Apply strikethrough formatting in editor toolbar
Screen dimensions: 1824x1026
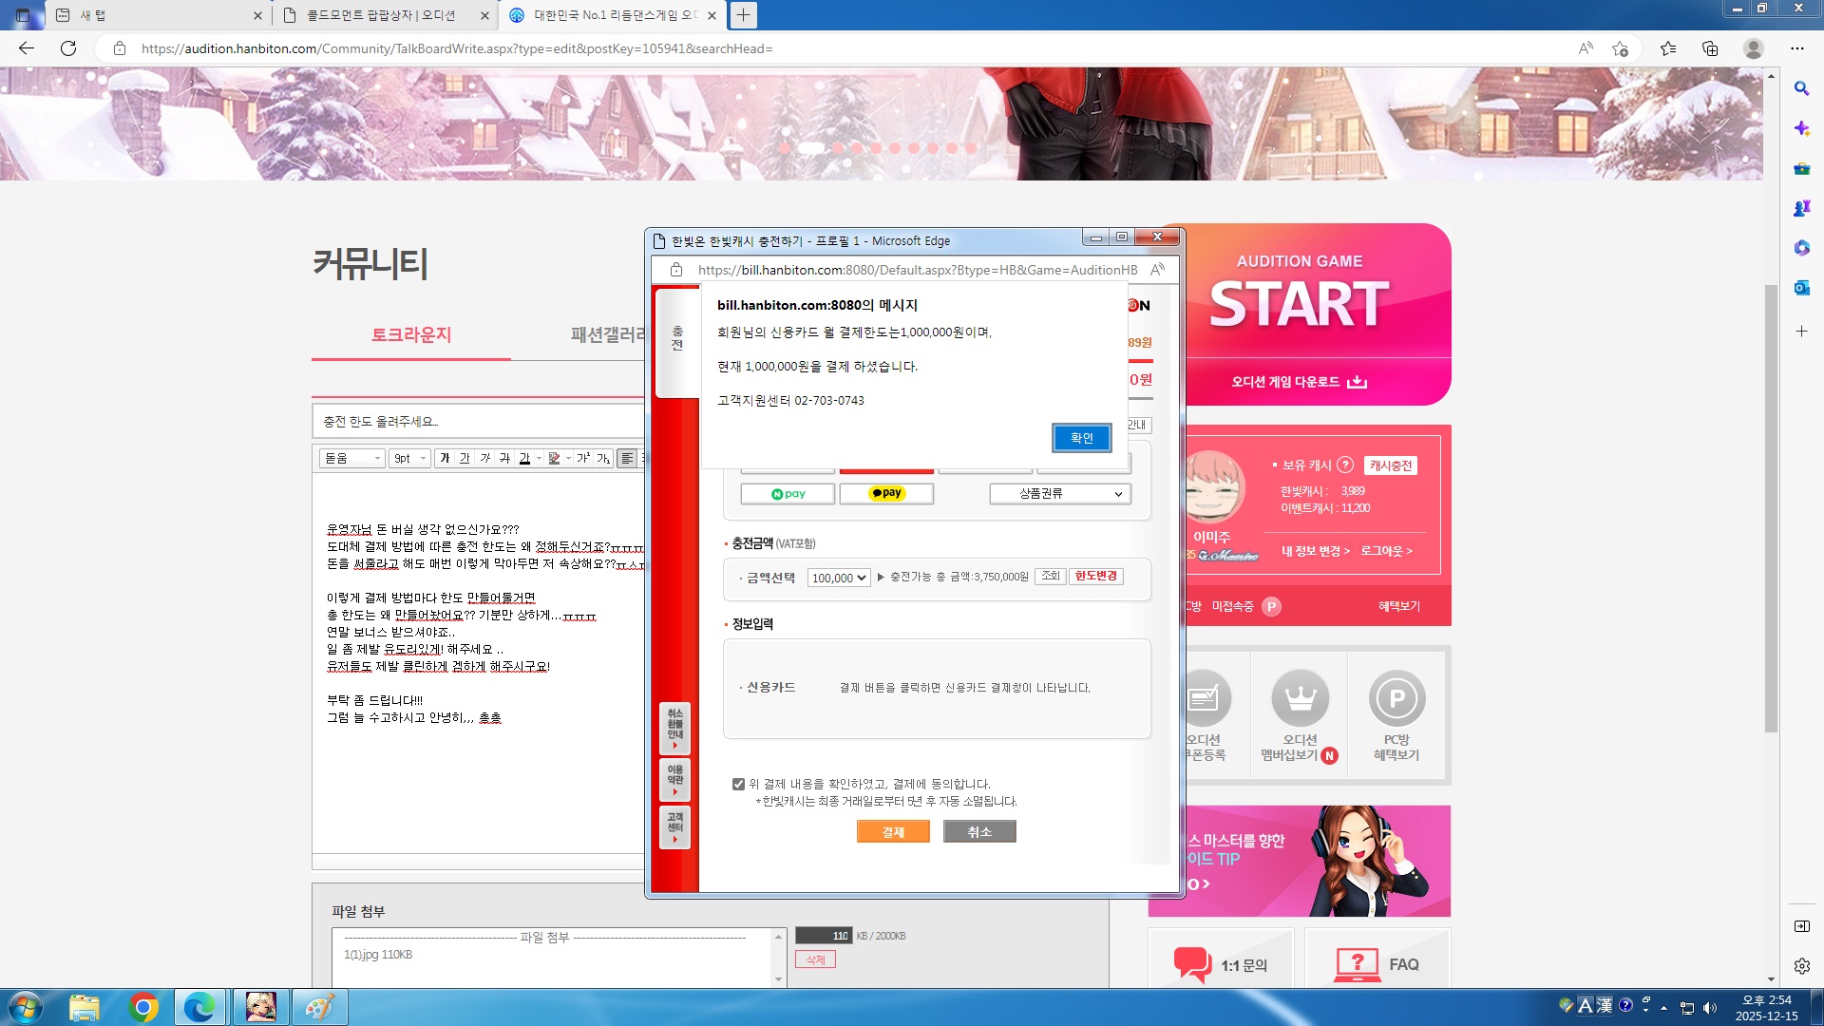tap(504, 458)
